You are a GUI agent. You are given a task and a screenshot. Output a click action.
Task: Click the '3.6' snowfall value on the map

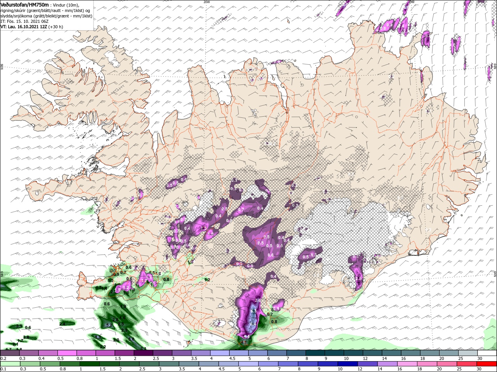[257, 300]
